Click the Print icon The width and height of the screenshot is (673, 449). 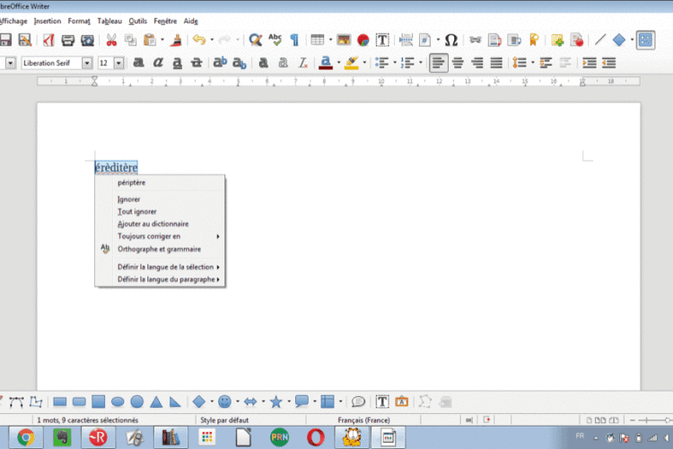tap(68, 40)
